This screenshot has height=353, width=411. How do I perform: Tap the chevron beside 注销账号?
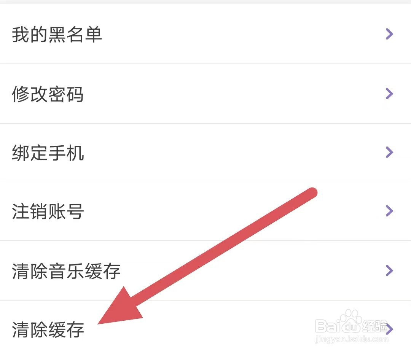390,211
